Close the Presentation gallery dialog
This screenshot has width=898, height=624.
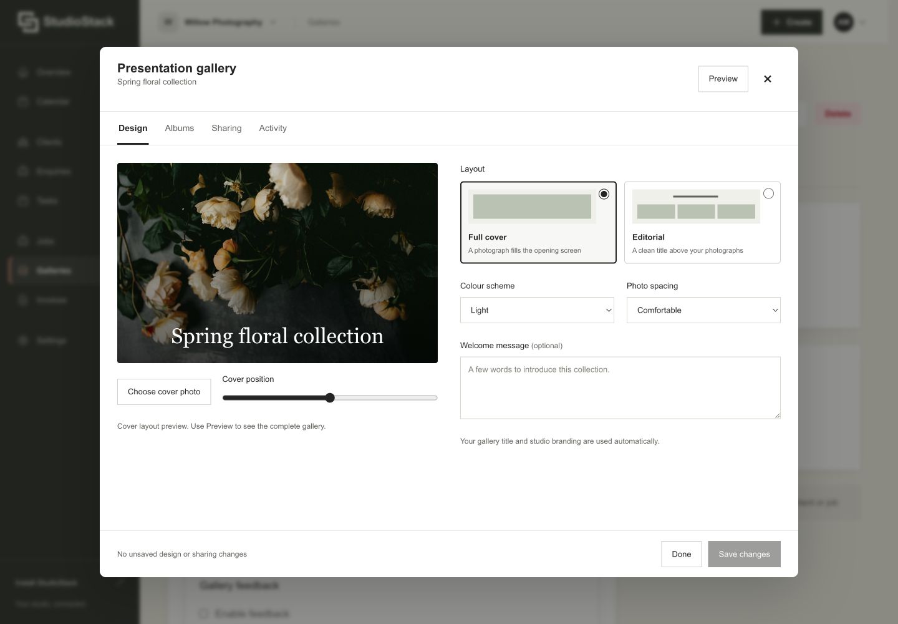pos(768,79)
